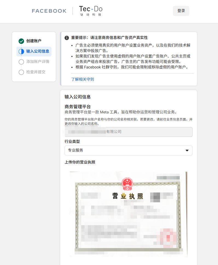Click the empty circle beside 添加账户详情
218x265 pixels.
click(21, 62)
